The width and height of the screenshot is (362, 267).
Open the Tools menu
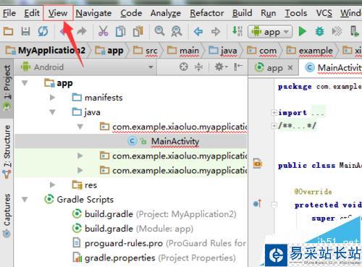296,13
